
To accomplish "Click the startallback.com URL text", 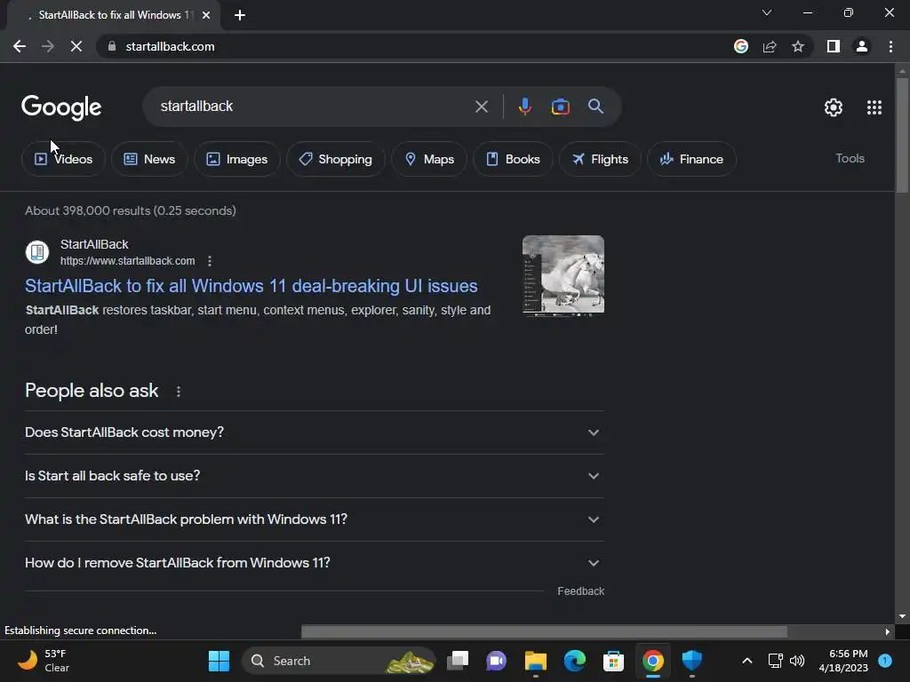I will [x=128, y=261].
